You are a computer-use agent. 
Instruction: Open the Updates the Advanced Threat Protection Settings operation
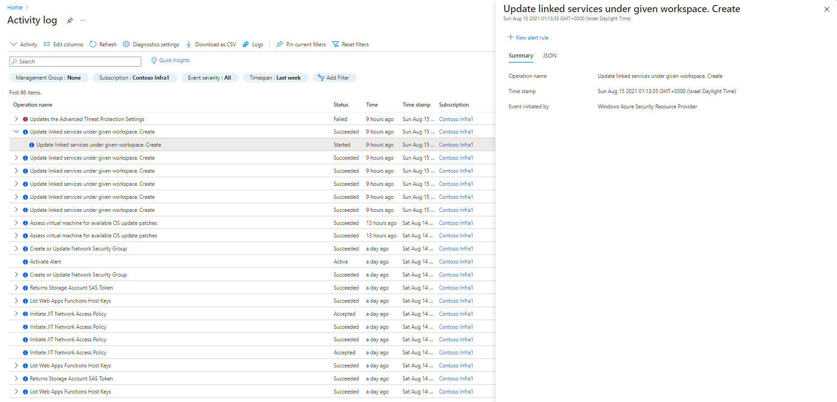tap(87, 119)
